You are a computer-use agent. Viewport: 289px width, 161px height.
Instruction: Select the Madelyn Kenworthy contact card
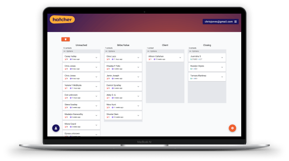[x=78, y=115]
